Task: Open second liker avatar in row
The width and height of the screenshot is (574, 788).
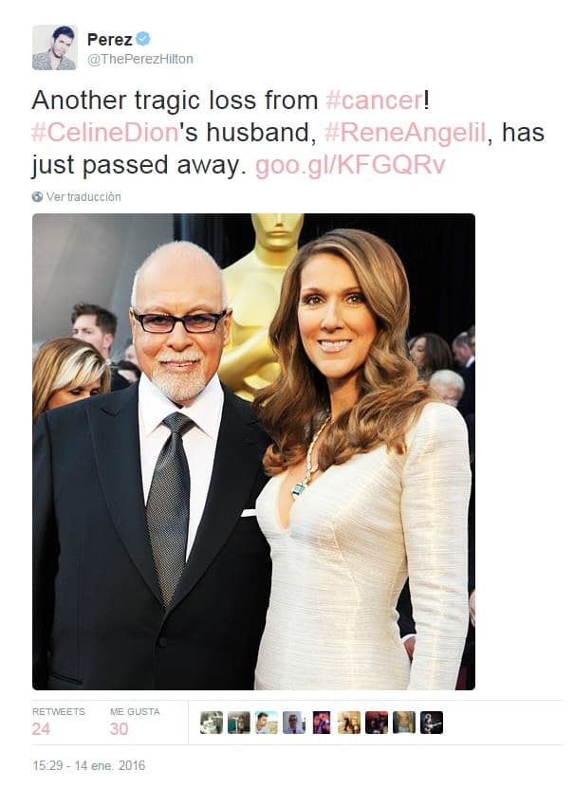Action: click(239, 723)
